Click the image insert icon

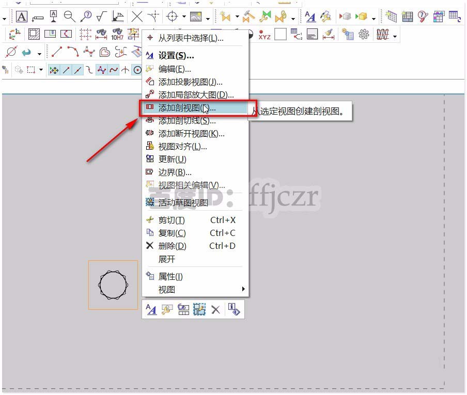coord(196,17)
